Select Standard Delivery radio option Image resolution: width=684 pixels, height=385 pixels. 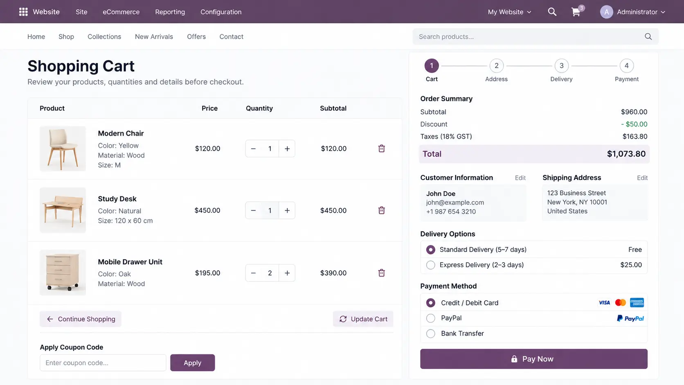[430, 250]
